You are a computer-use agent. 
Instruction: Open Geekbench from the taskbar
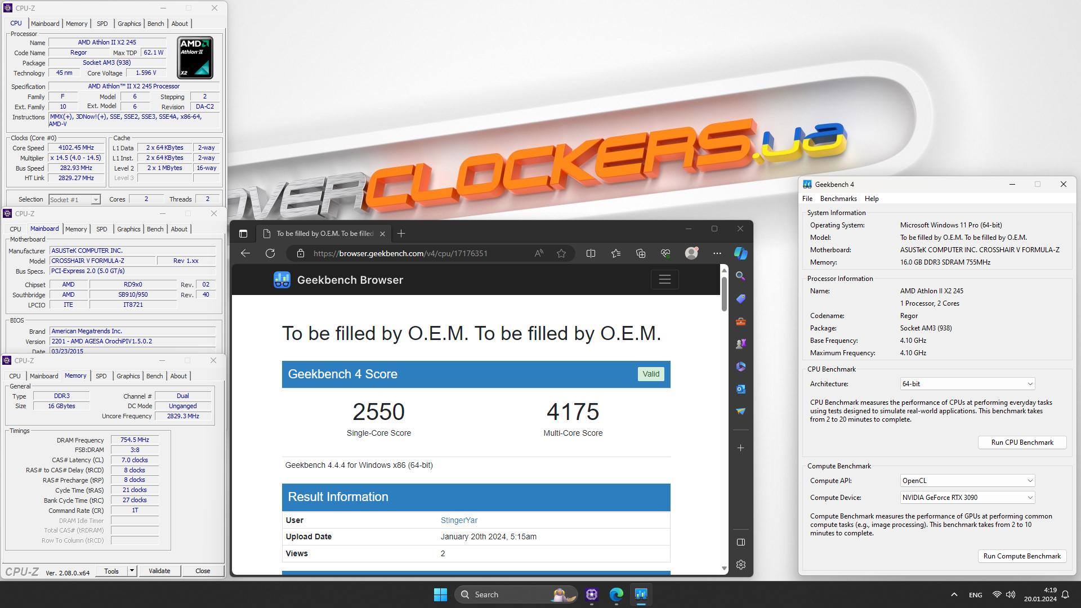[x=641, y=594]
